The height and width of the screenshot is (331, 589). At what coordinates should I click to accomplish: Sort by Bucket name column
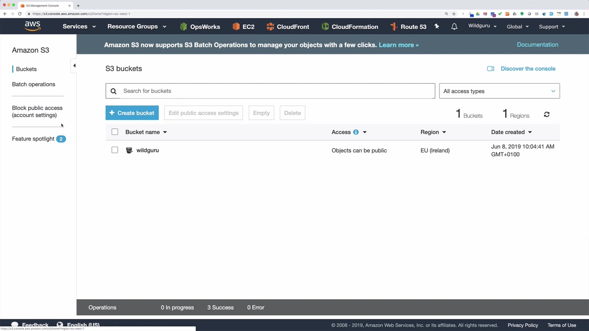(146, 132)
